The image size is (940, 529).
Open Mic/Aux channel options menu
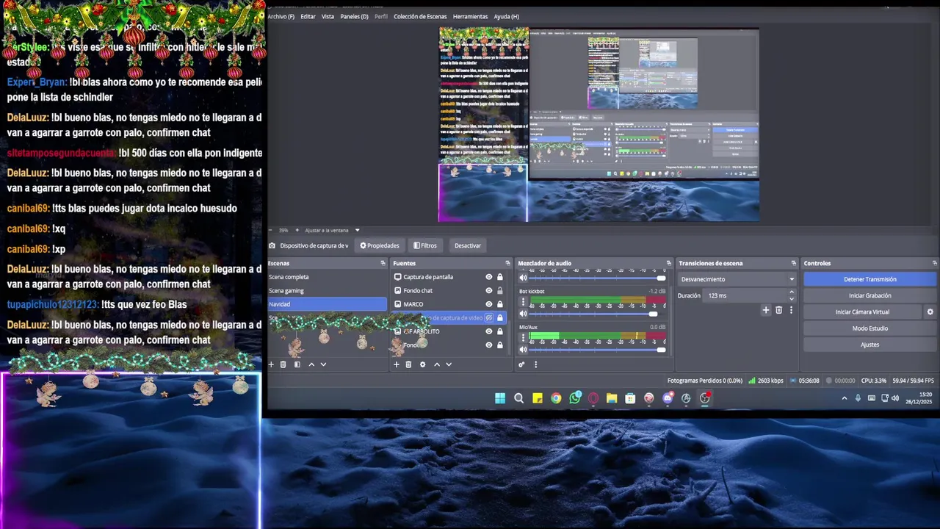coord(524,338)
